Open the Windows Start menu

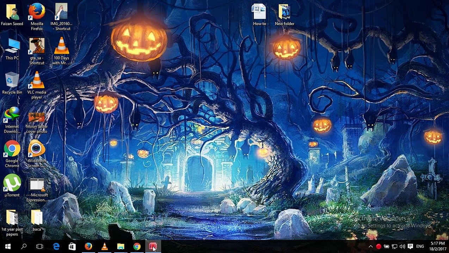point(8,247)
